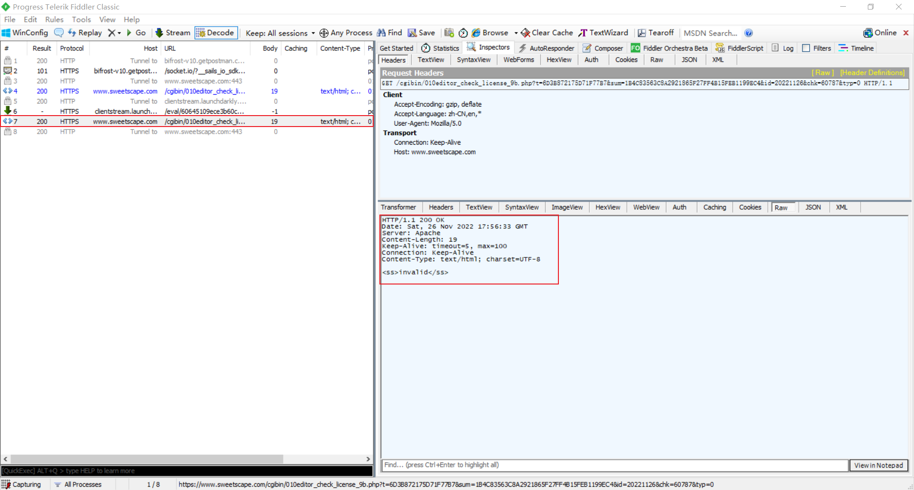Click the Remove sessions X icon
This screenshot has width=914, height=490.
pyautogui.click(x=111, y=33)
